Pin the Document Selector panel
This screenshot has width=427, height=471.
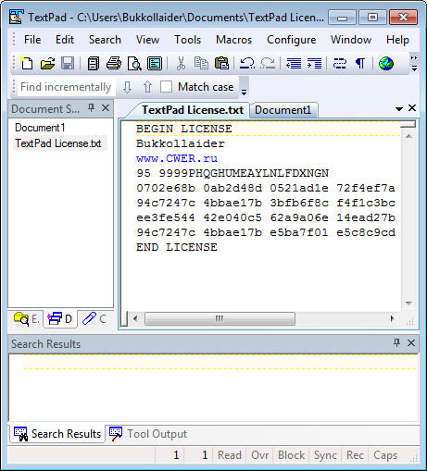91,108
